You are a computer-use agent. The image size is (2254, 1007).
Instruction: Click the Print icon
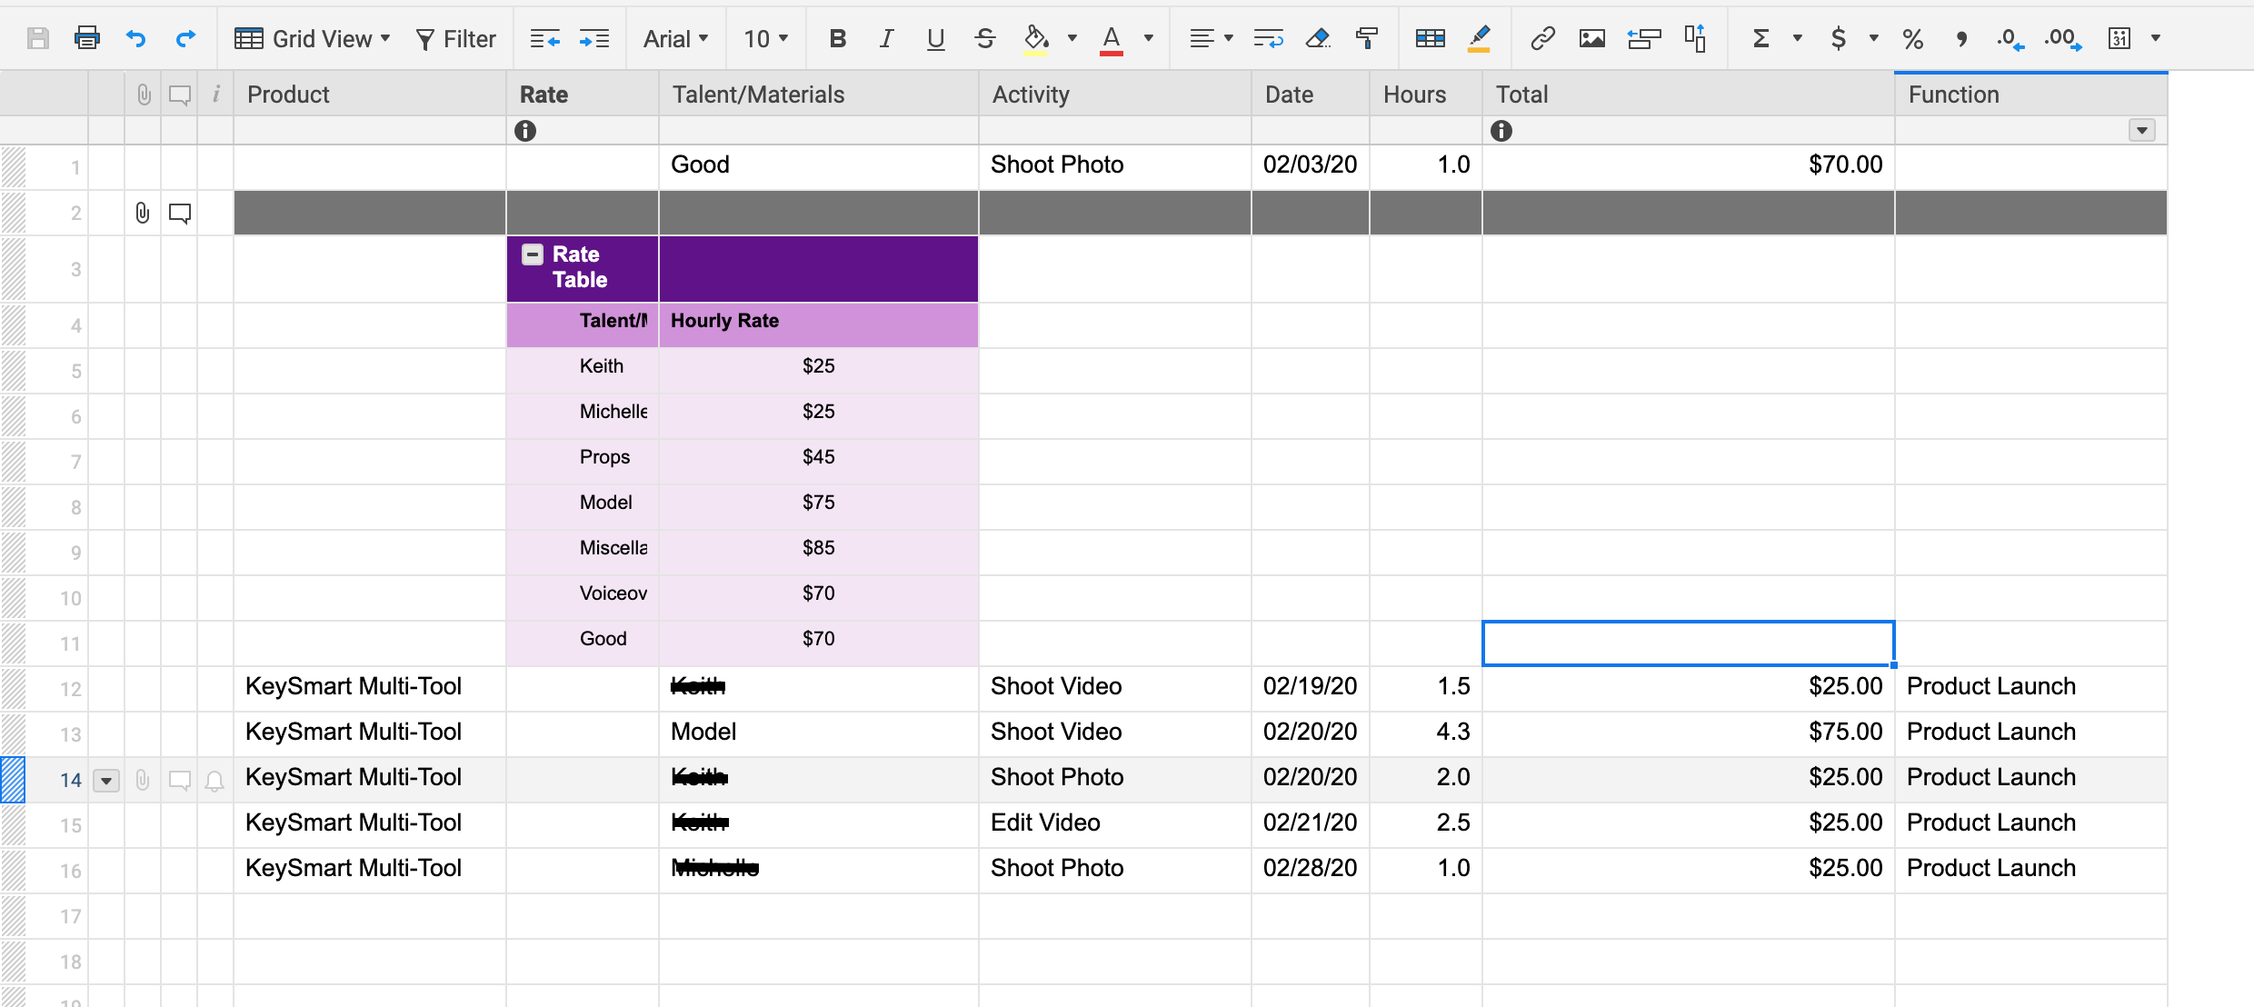pyautogui.click(x=87, y=38)
